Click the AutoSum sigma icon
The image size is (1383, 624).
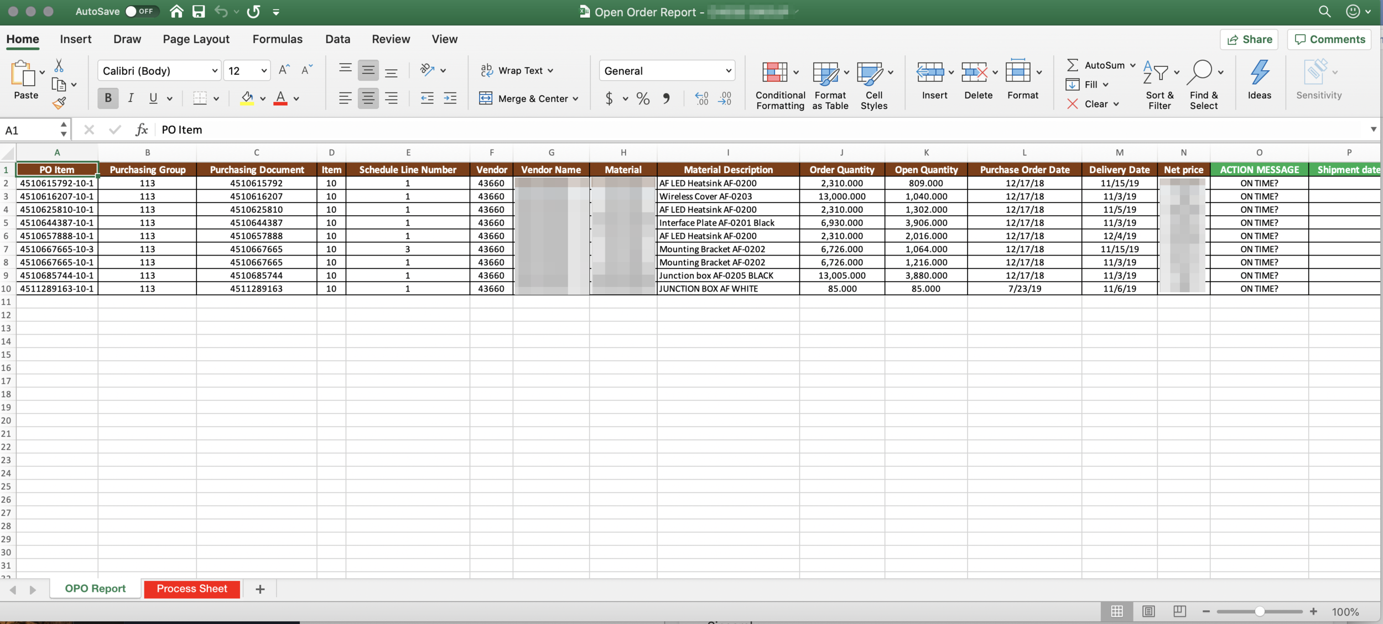point(1072,65)
